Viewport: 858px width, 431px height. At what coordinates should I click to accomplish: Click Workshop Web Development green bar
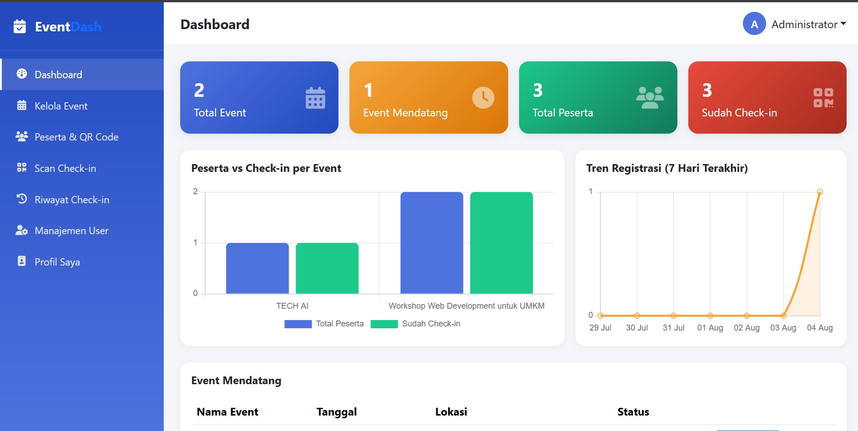(x=501, y=243)
